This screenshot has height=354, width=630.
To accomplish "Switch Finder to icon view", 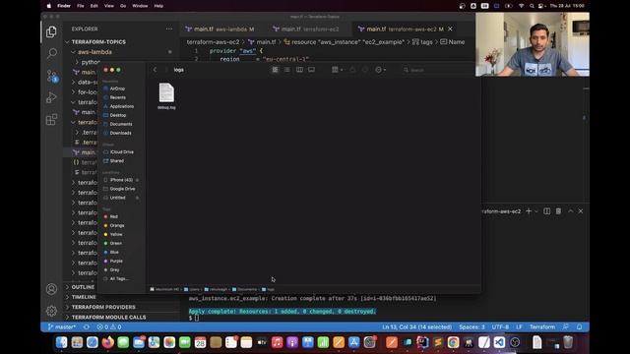I will click(x=276, y=70).
